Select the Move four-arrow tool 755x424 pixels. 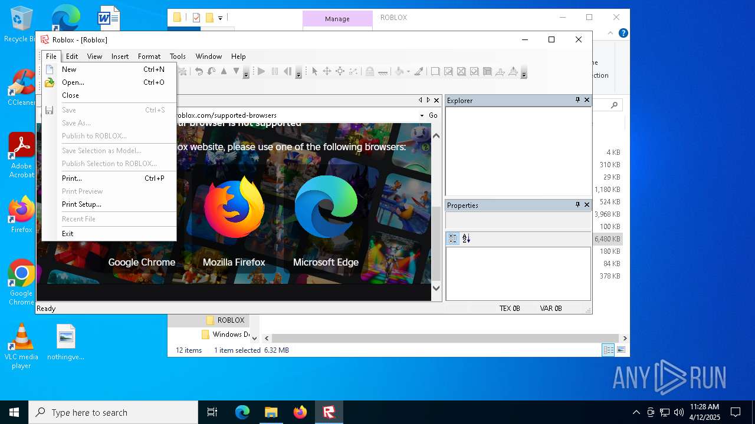(327, 71)
